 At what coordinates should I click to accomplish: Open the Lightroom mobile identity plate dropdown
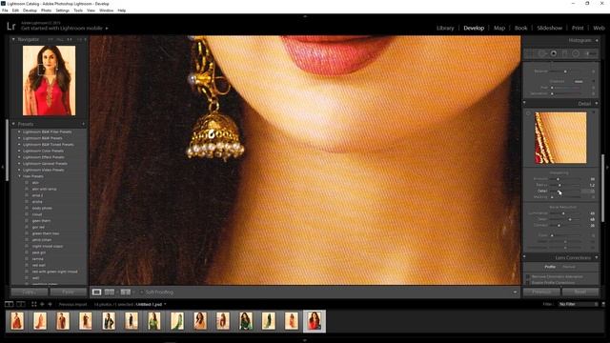pyautogui.click(x=107, y=29)
